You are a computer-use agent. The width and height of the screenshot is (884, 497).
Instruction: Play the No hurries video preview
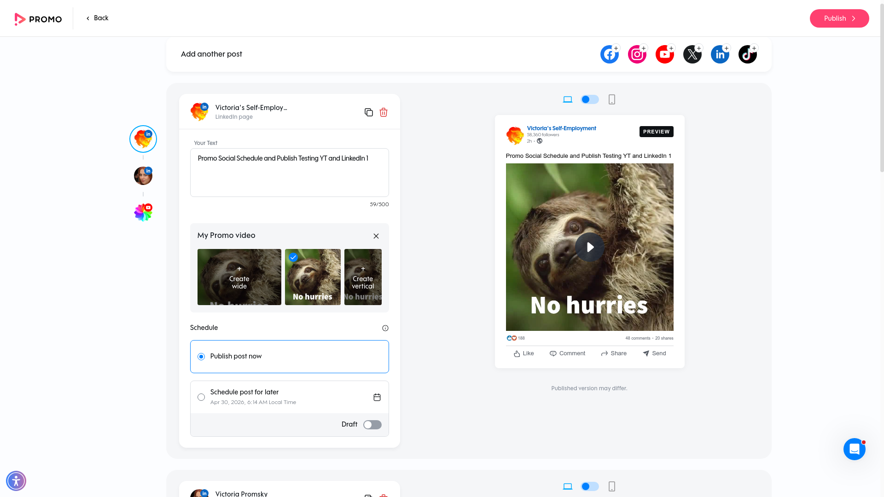589,247
